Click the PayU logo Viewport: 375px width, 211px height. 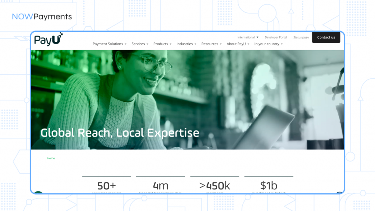click(x=48, y=39)
